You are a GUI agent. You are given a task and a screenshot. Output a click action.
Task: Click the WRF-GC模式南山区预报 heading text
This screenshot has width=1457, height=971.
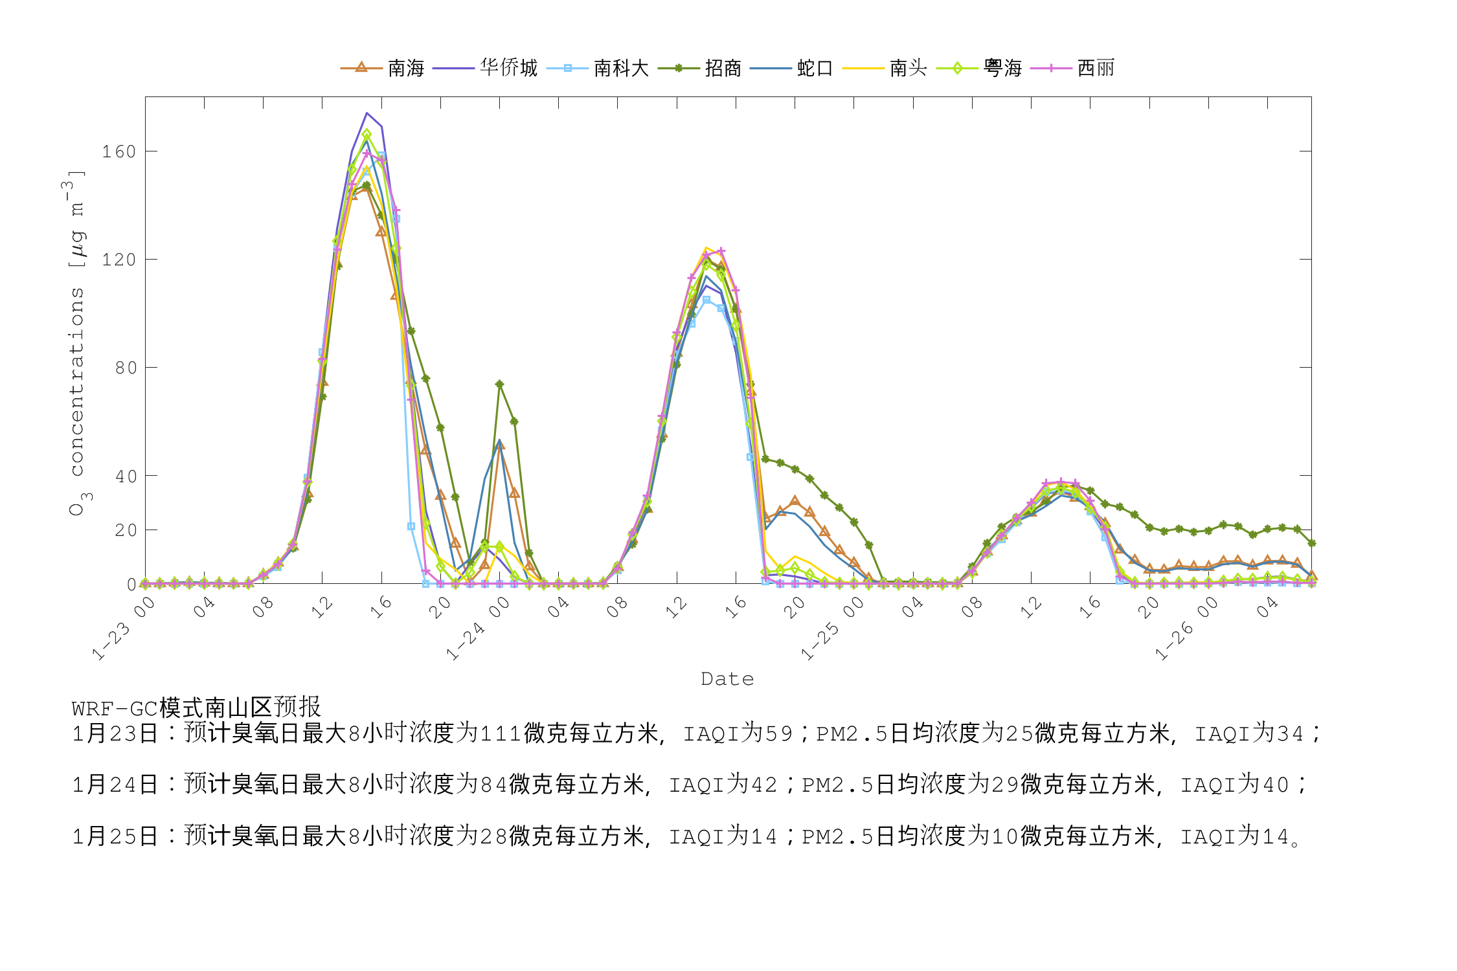tap(196, 708)
